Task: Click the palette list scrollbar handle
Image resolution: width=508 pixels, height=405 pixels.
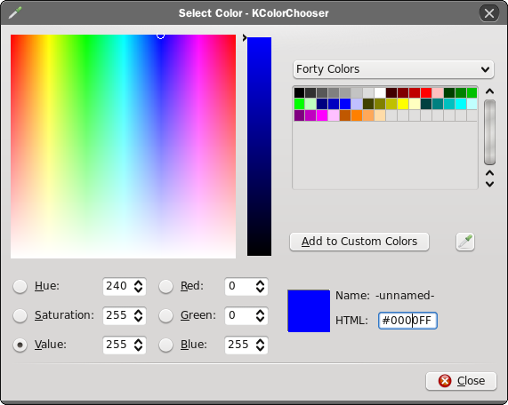Action: point(489,132)
